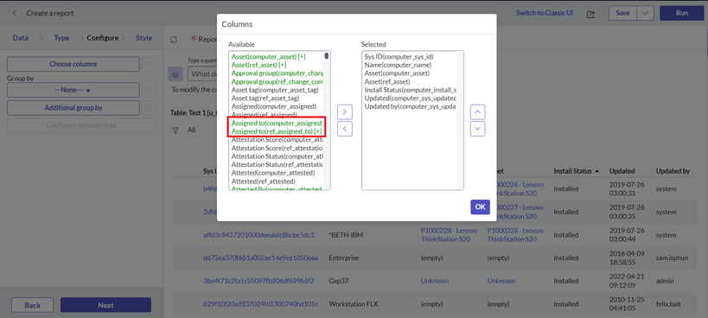Viewport: 708px width, 318px height.
Task: Open the Sys ID link dd75ea370f661a002ae14e9ce1050eaa
Action: click(260, 258)
